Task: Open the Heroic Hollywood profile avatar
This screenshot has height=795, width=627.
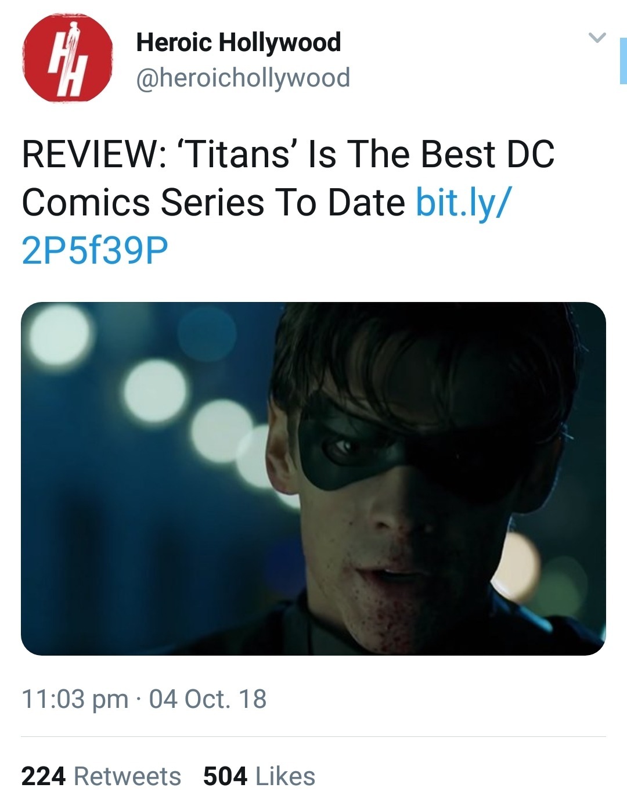Action: pos(67,59)
